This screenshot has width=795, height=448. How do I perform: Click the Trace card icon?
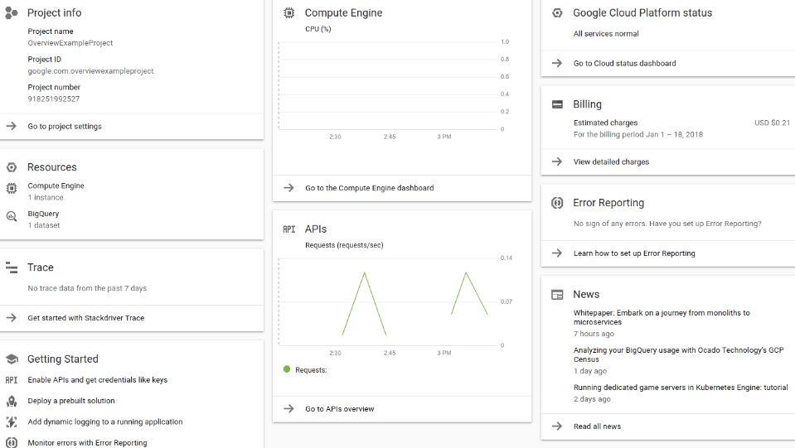11,267
